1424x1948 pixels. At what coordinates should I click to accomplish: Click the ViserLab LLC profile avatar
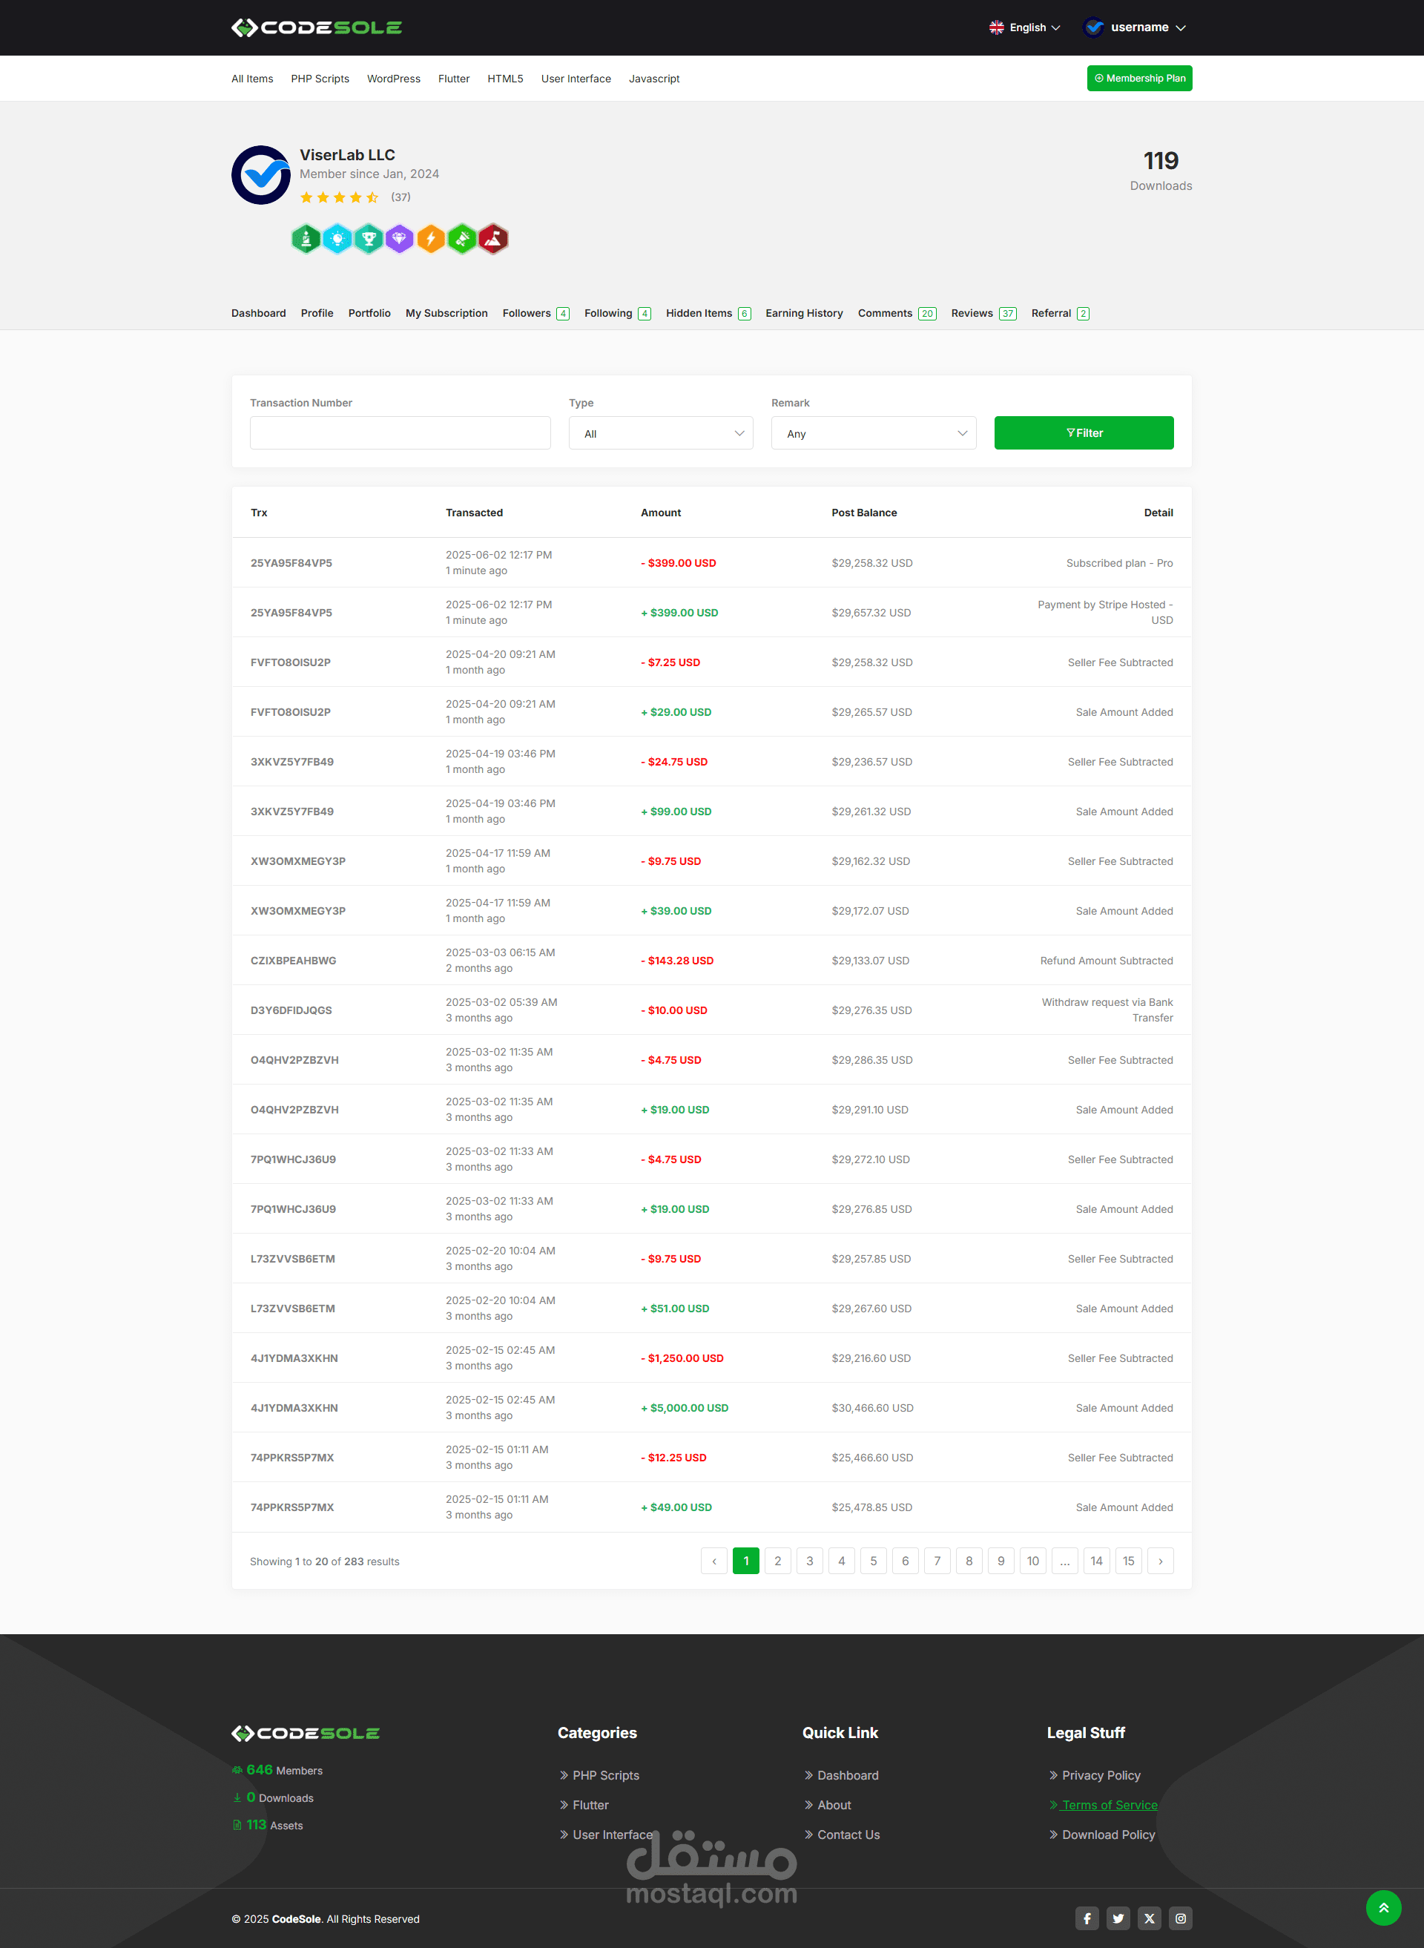[261, 175]
